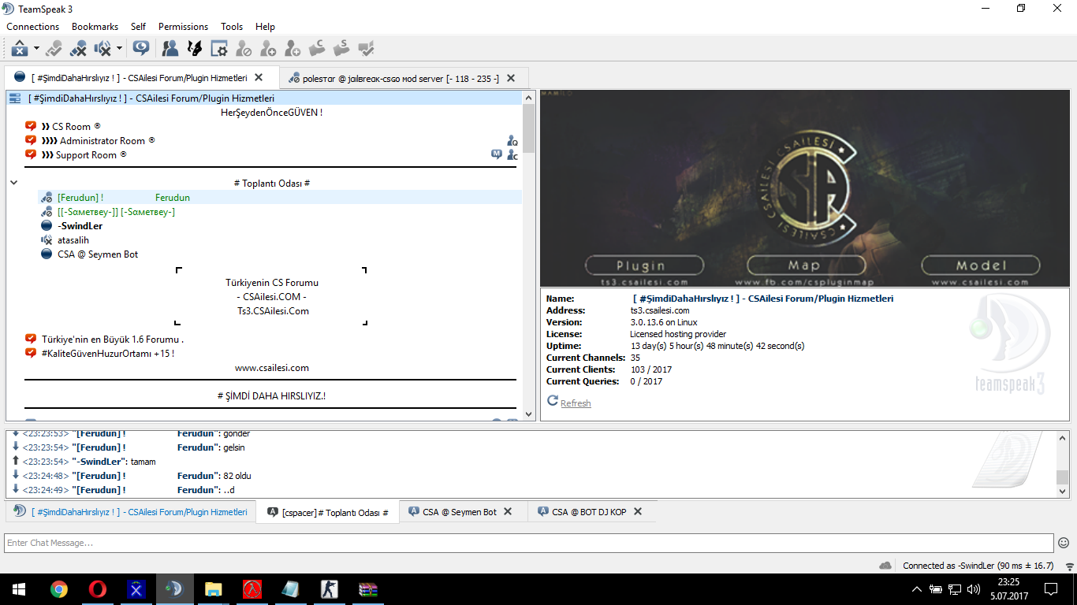Click the #KaliteGüvenHuzurOrtamı +15 channel
Viewport: 1077px width, 605px height.
(108, 354)
